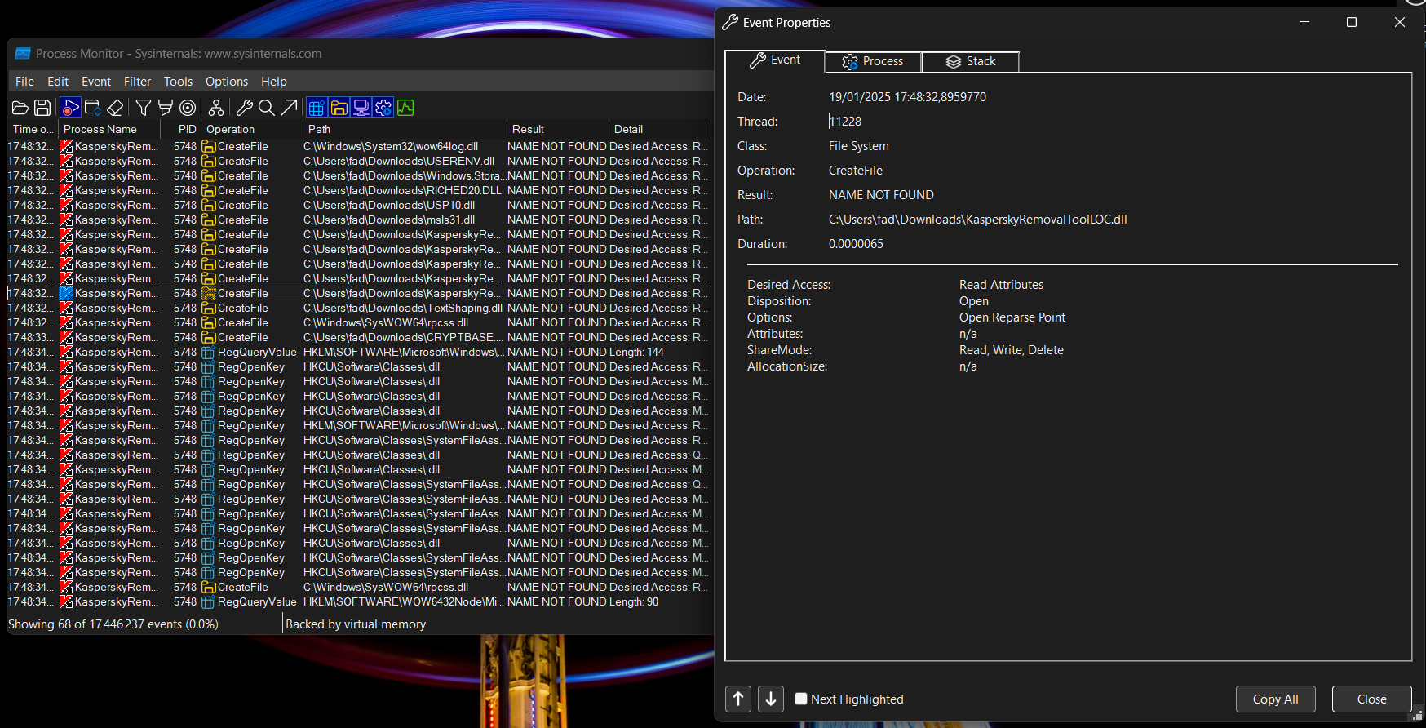Toggle the Autoscroll toolbar icon
This screenshot has width=1426, height=728.
pos(93,108)
